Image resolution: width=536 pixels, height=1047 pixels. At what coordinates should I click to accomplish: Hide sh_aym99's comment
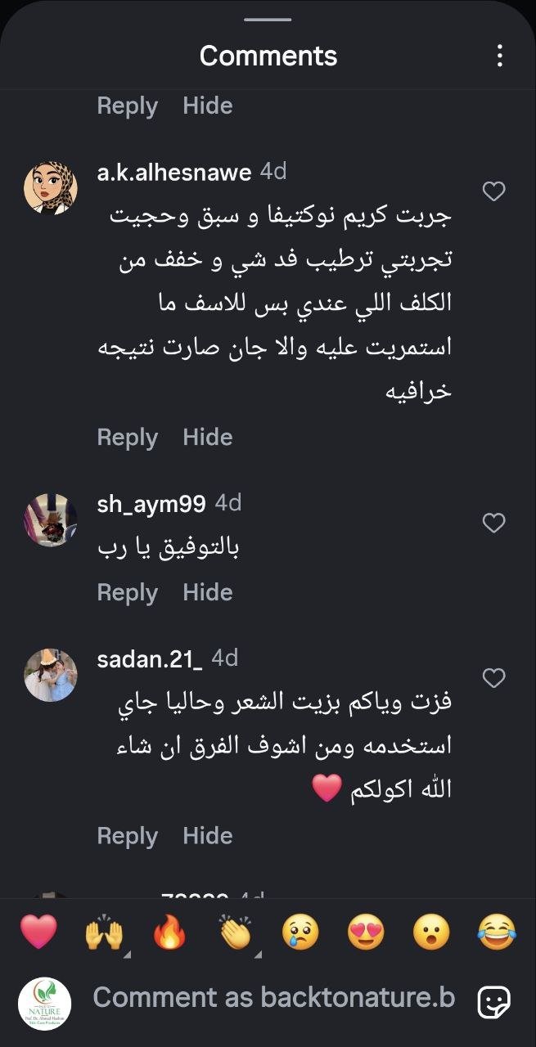click(208, 591)
